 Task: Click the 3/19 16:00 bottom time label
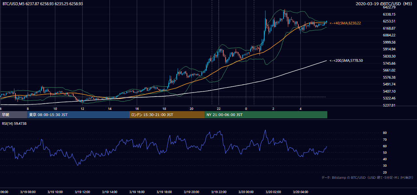coord(137,192)
